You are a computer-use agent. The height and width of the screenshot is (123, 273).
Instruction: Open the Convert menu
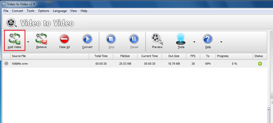click(x=17, y=11)
